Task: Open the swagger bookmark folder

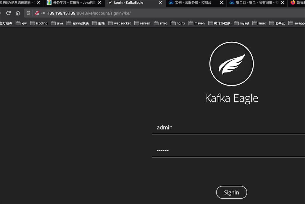Action: 296,23
